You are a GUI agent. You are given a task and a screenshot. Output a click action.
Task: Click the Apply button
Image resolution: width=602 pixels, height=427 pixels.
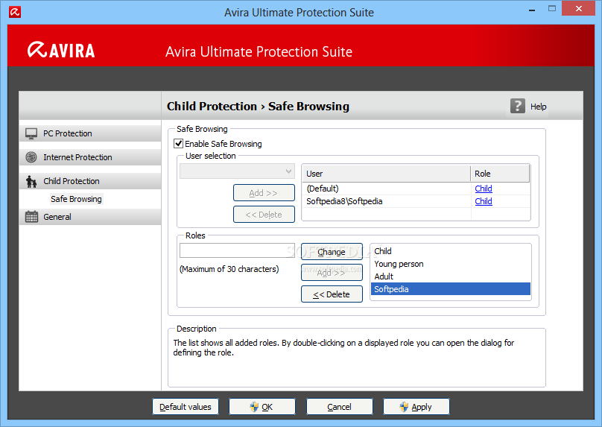(416, 407)
